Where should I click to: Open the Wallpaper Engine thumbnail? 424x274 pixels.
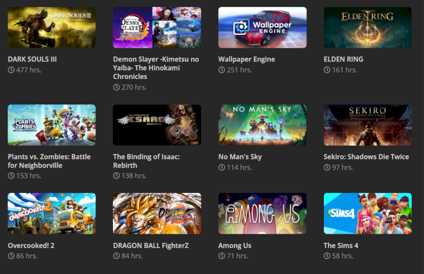262,28
